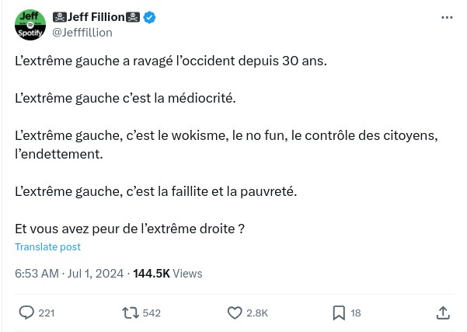Viewport: 467px width, 332px height.
Task: Click the Jeff Fillion display name
Action: [97, 18]
